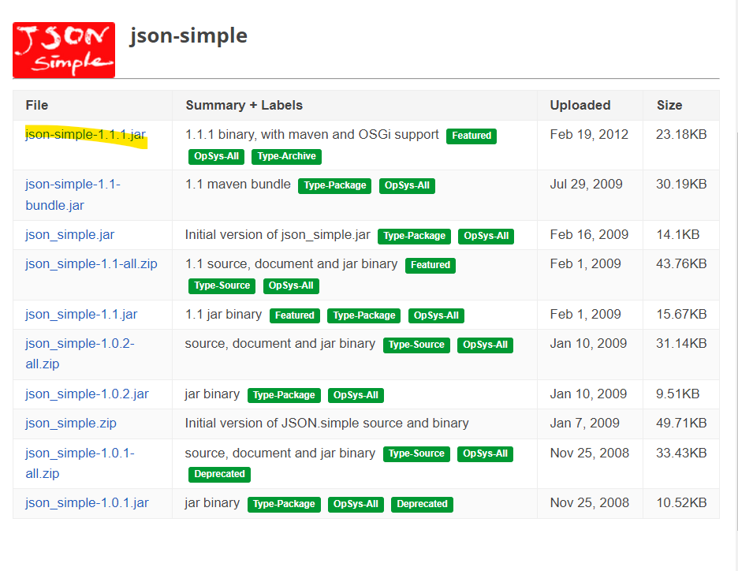Image resolution: width=738 pixels, height=571 pixels.
Task: Click Featured label in json_simple-1.1-all.zip row
Action: [x=430, y=265]
